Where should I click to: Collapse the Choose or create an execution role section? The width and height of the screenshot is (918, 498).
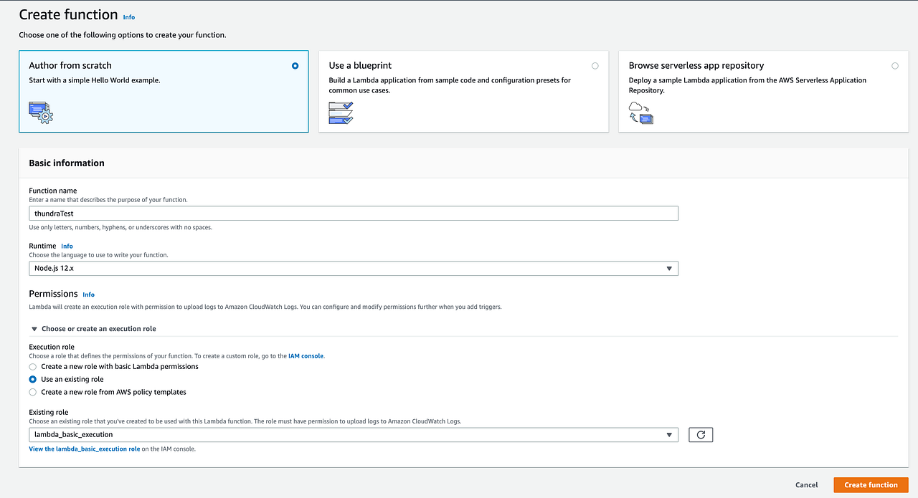(x=34, y=328)
